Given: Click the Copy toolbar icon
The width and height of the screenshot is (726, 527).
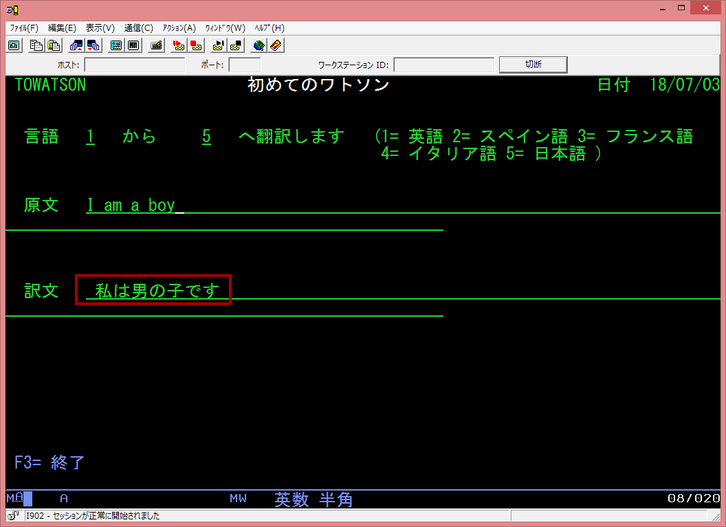Looking at the screenshot, I should [x=37, y=45].
